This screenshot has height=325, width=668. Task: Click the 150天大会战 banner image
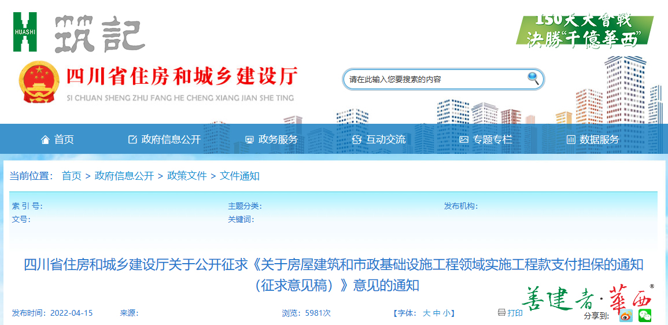point(584,30)
